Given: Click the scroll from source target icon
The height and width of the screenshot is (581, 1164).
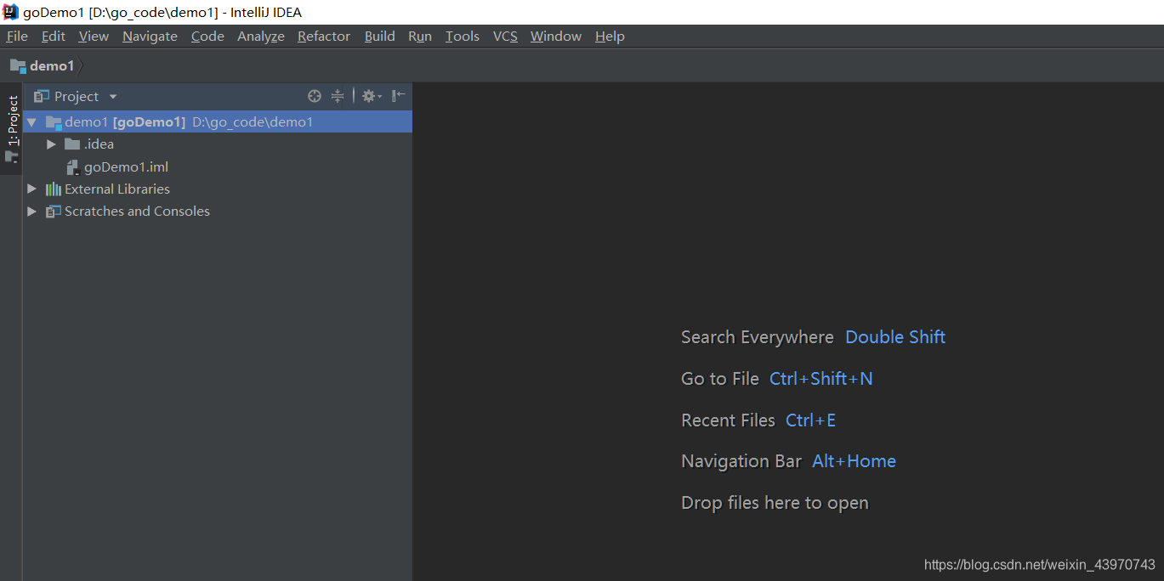Looking at the screenshot, I should [315, 96].
